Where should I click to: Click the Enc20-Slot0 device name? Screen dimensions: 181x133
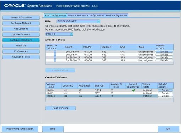(72, 52)
